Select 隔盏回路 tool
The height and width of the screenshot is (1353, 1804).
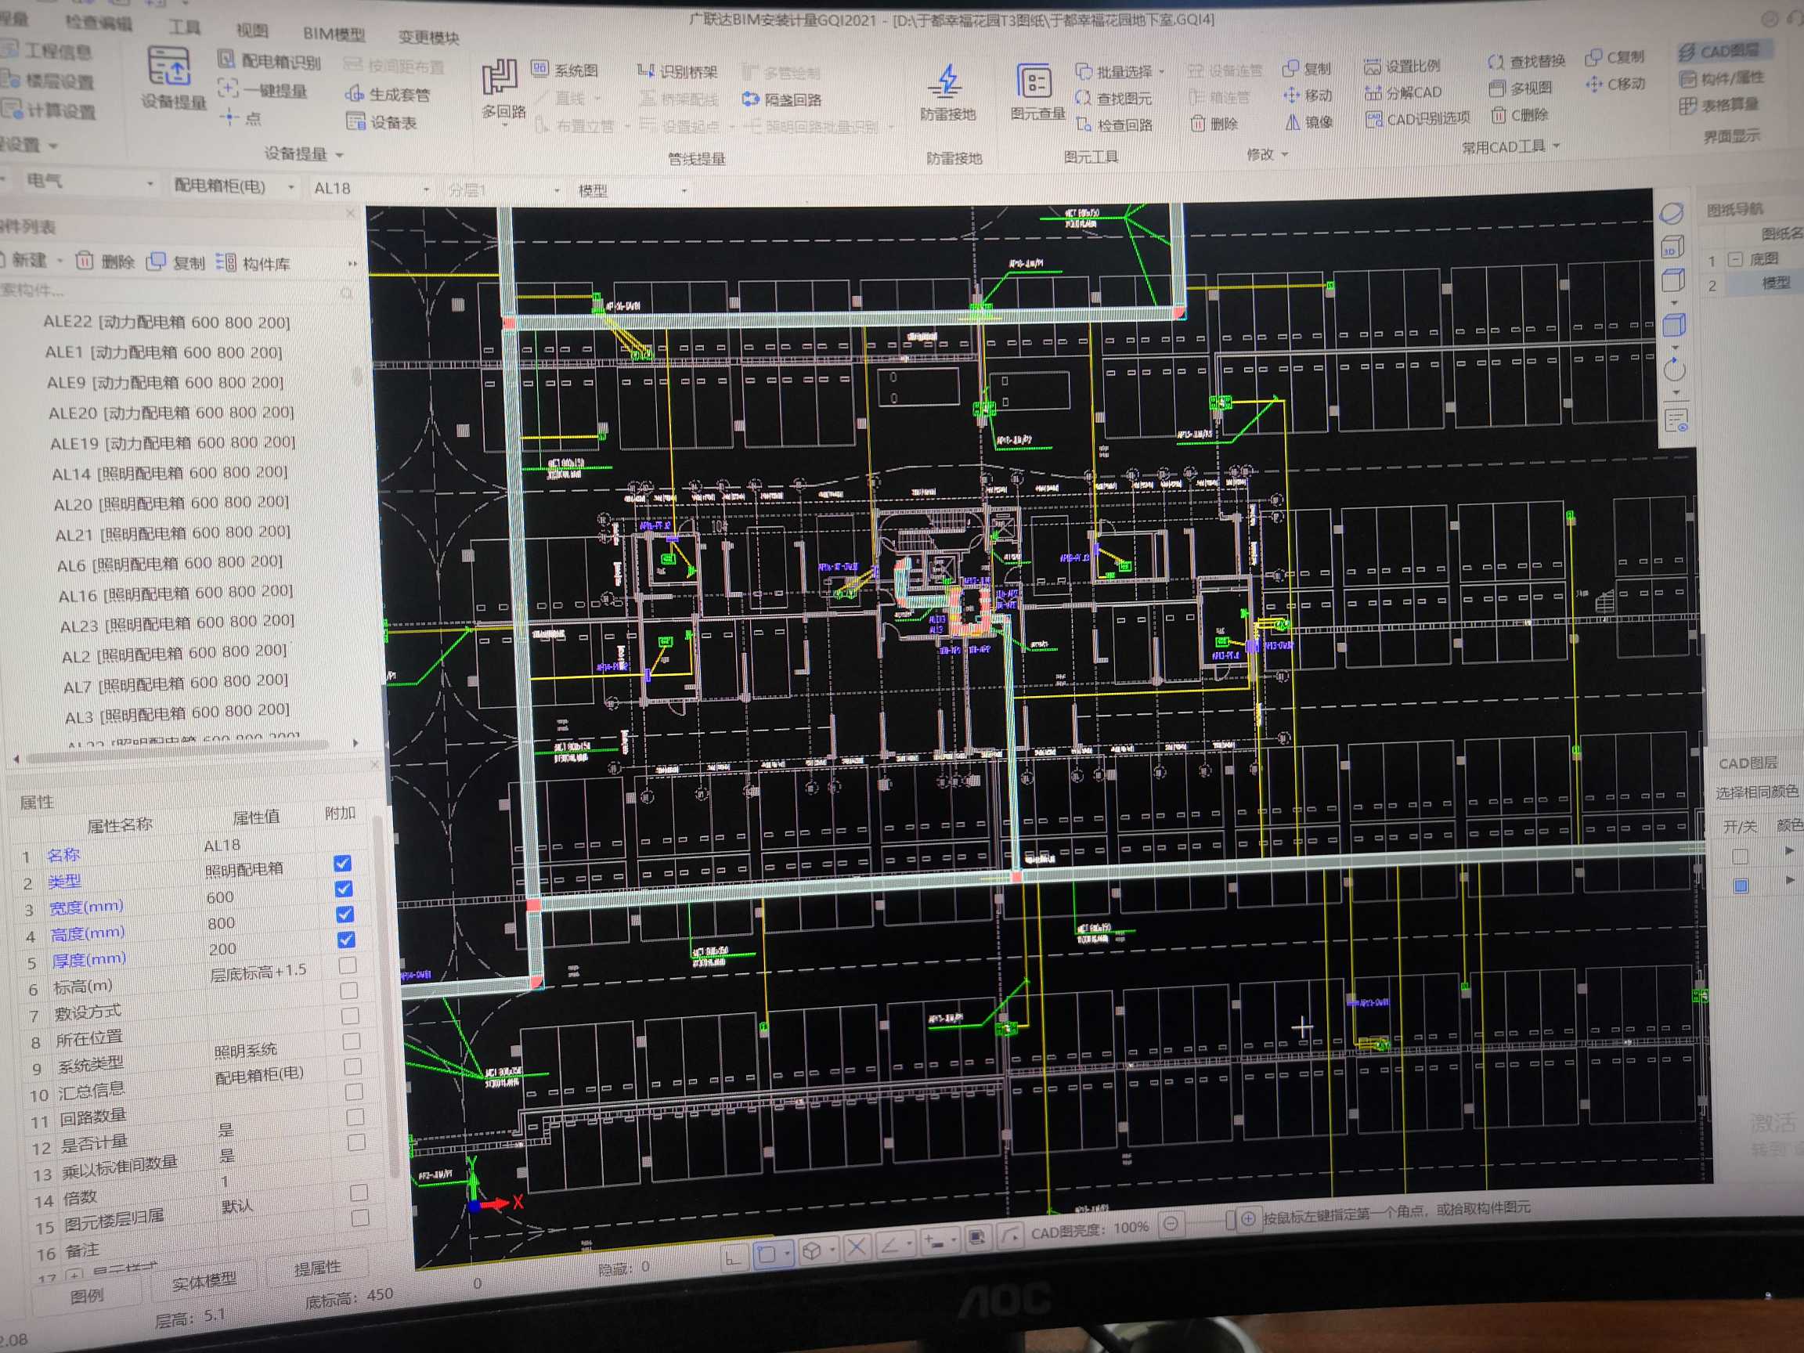tap(781, 100)
